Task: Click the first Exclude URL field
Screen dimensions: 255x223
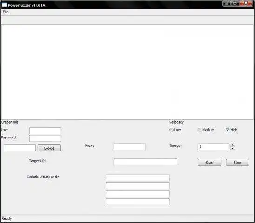Action: coord(138,178)
